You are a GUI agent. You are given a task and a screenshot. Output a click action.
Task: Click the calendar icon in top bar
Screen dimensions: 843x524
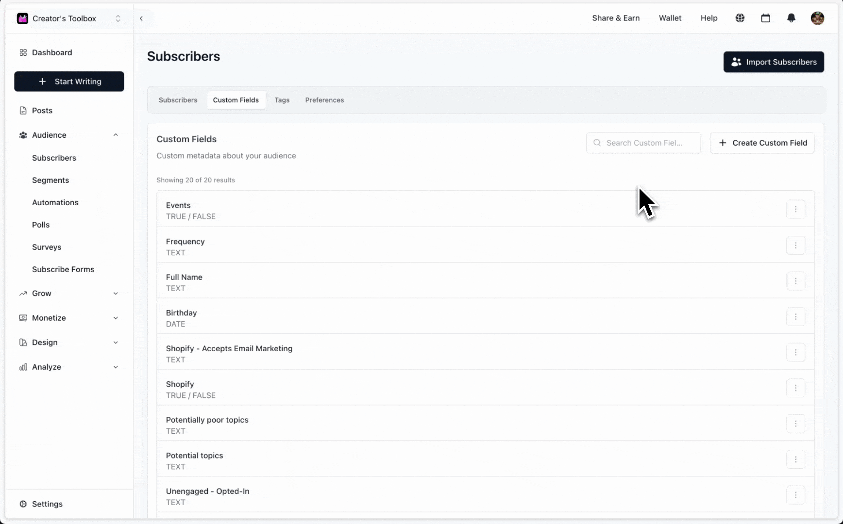(x=766, y=18)
